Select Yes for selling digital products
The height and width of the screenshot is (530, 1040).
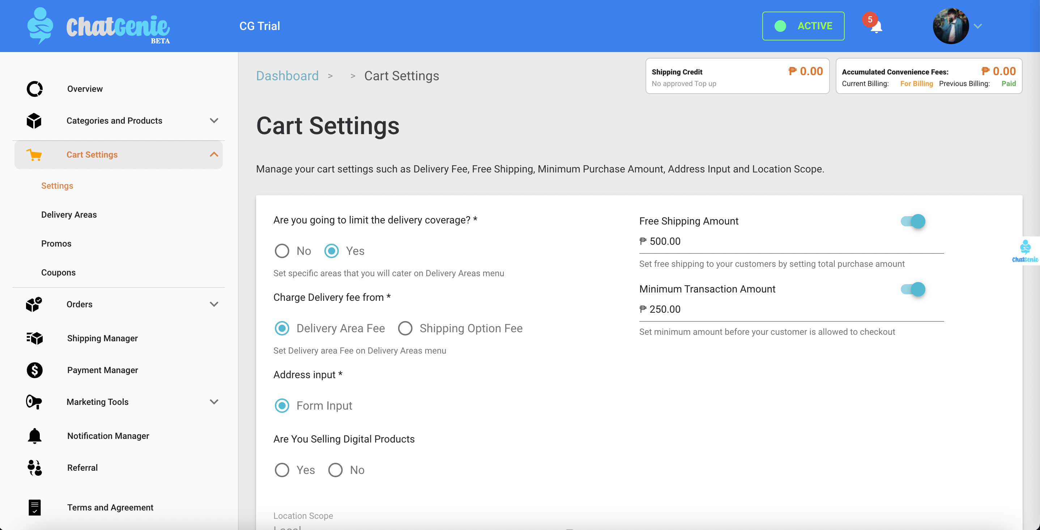[x=282, y=470]
